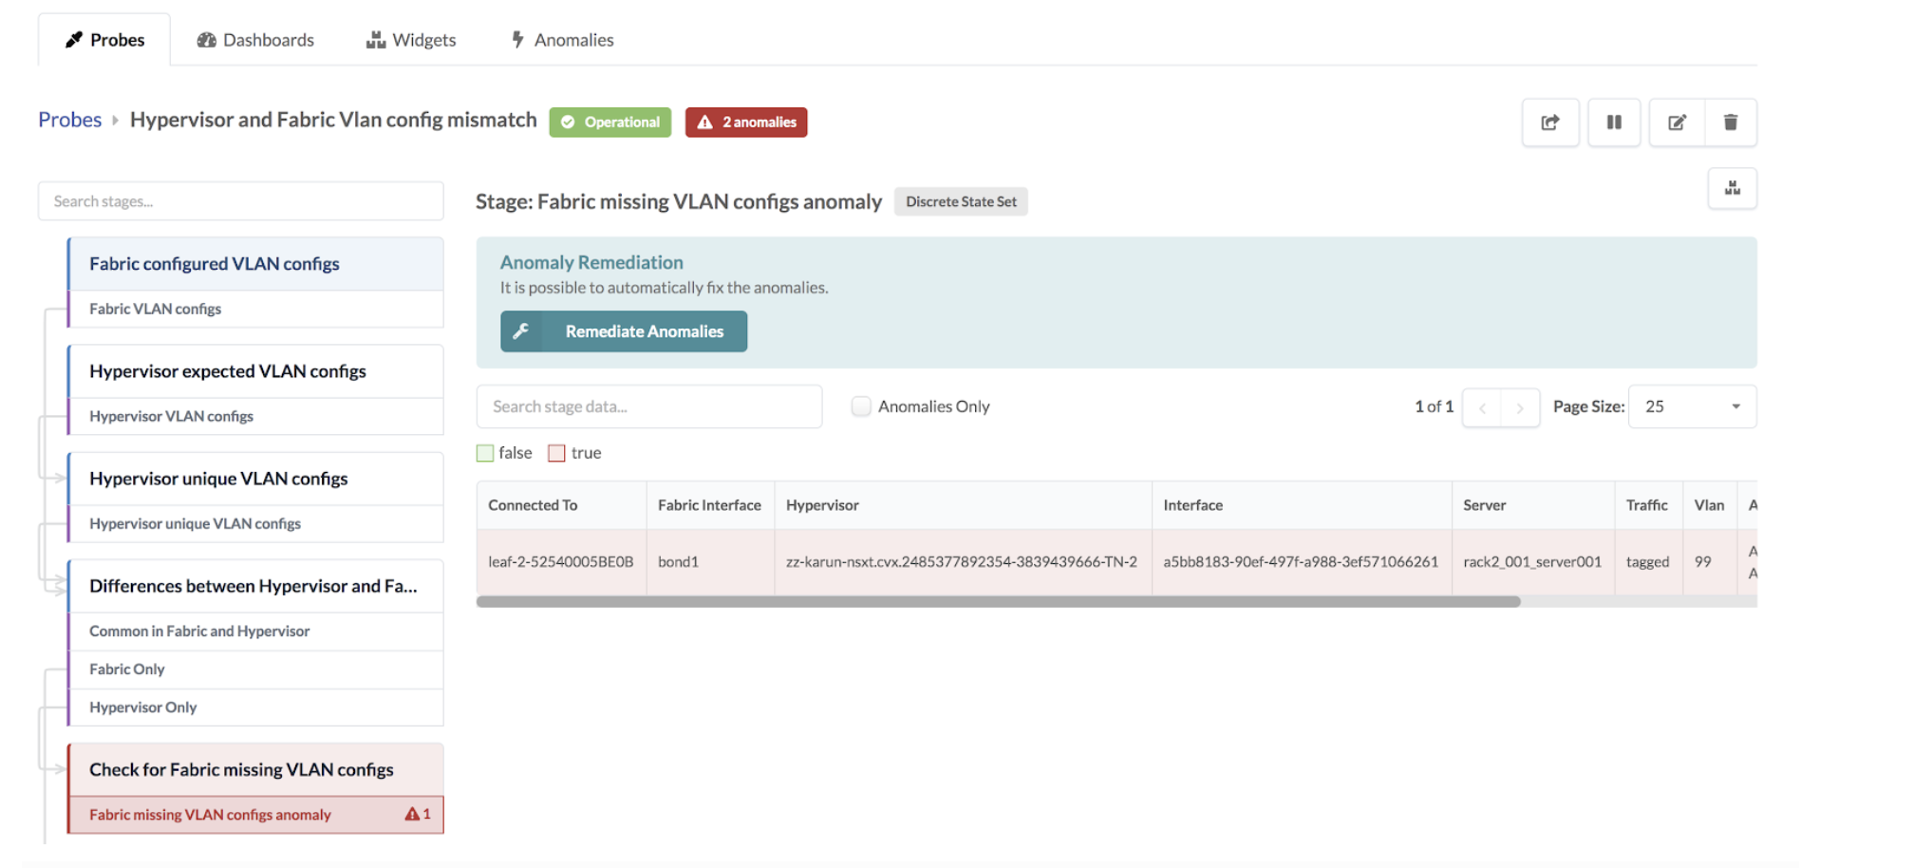Click the Discrete State Set tag

click(x=961, y=201)
